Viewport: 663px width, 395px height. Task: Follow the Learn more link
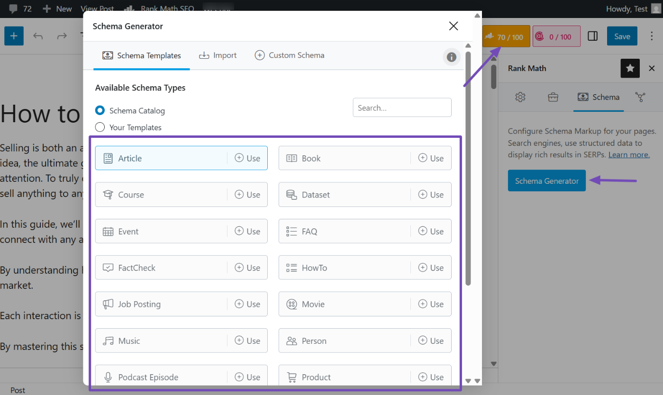(x=629, y=155)
